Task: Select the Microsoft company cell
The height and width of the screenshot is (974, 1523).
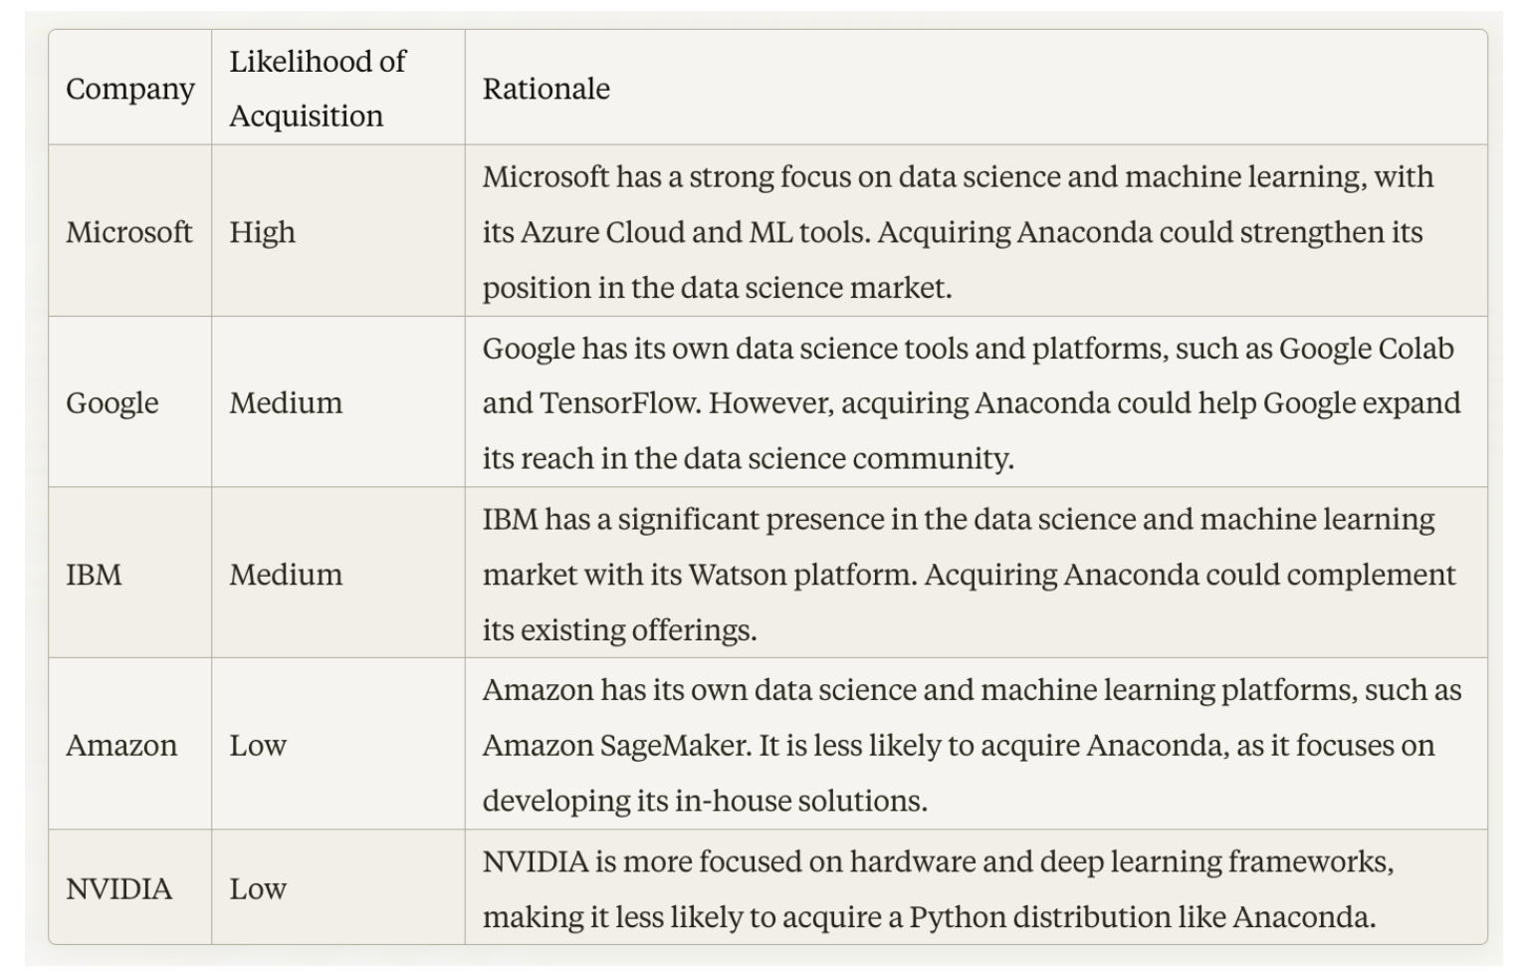Action: point(129,231)
